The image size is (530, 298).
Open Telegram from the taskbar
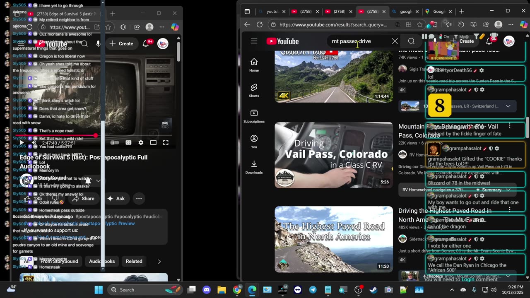tap(313, 290)
